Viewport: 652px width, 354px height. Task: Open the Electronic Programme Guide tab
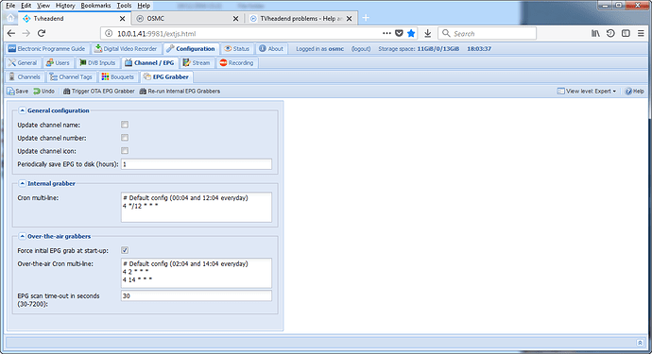coord(46,48)
